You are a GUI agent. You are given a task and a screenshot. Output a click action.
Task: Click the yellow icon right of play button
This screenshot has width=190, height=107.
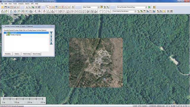point(154,7)
